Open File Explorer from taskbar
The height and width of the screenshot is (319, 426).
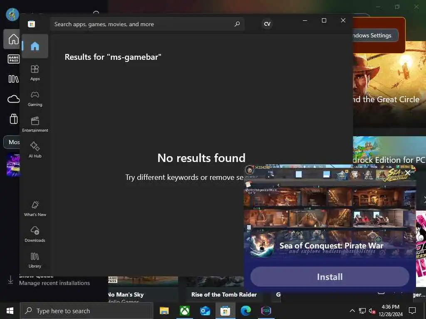[164, 311]
